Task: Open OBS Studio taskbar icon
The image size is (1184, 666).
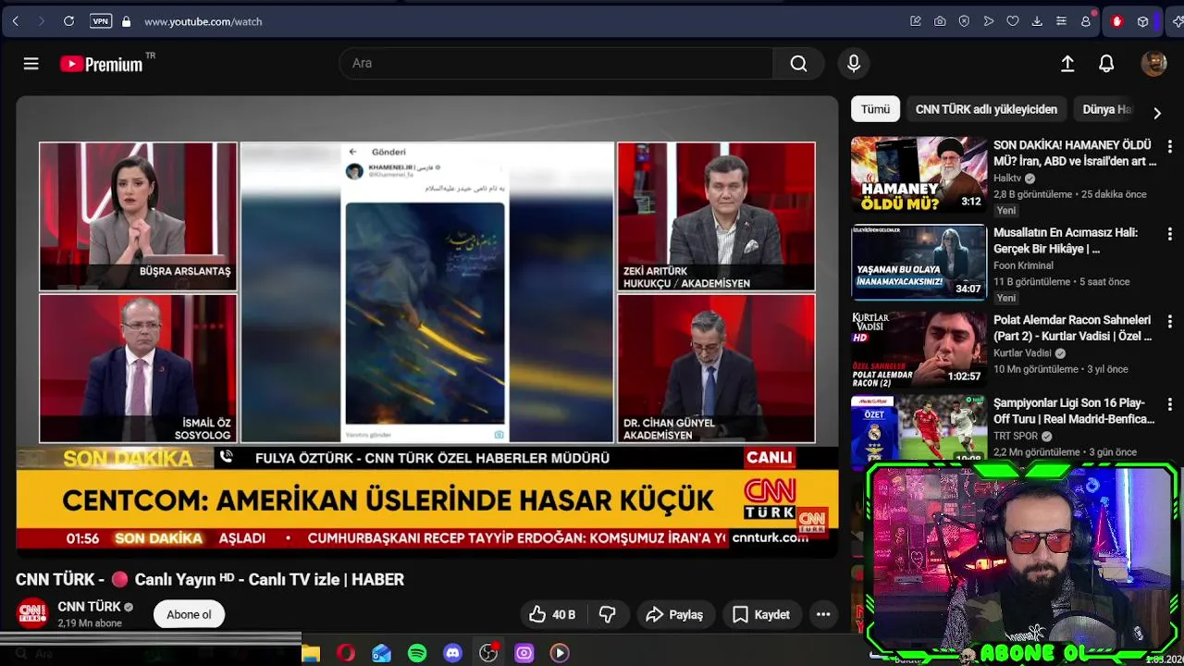Action: tap(488, 653)
